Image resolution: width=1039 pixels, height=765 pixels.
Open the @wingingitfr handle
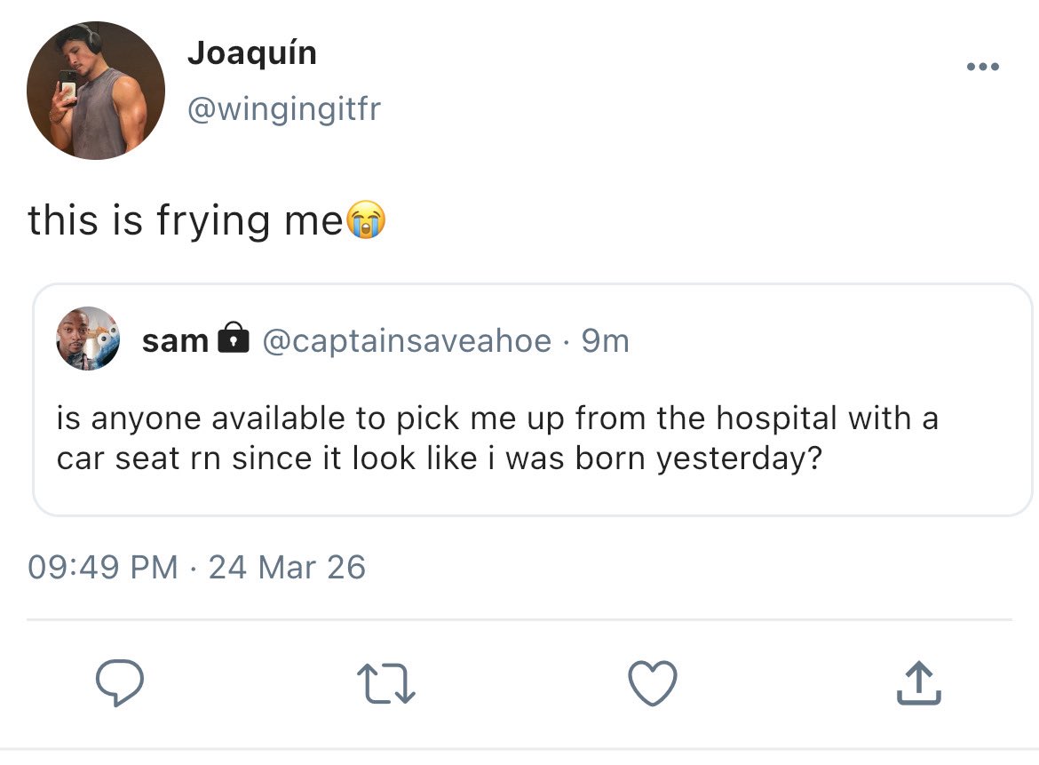click(x=283, y=110)
